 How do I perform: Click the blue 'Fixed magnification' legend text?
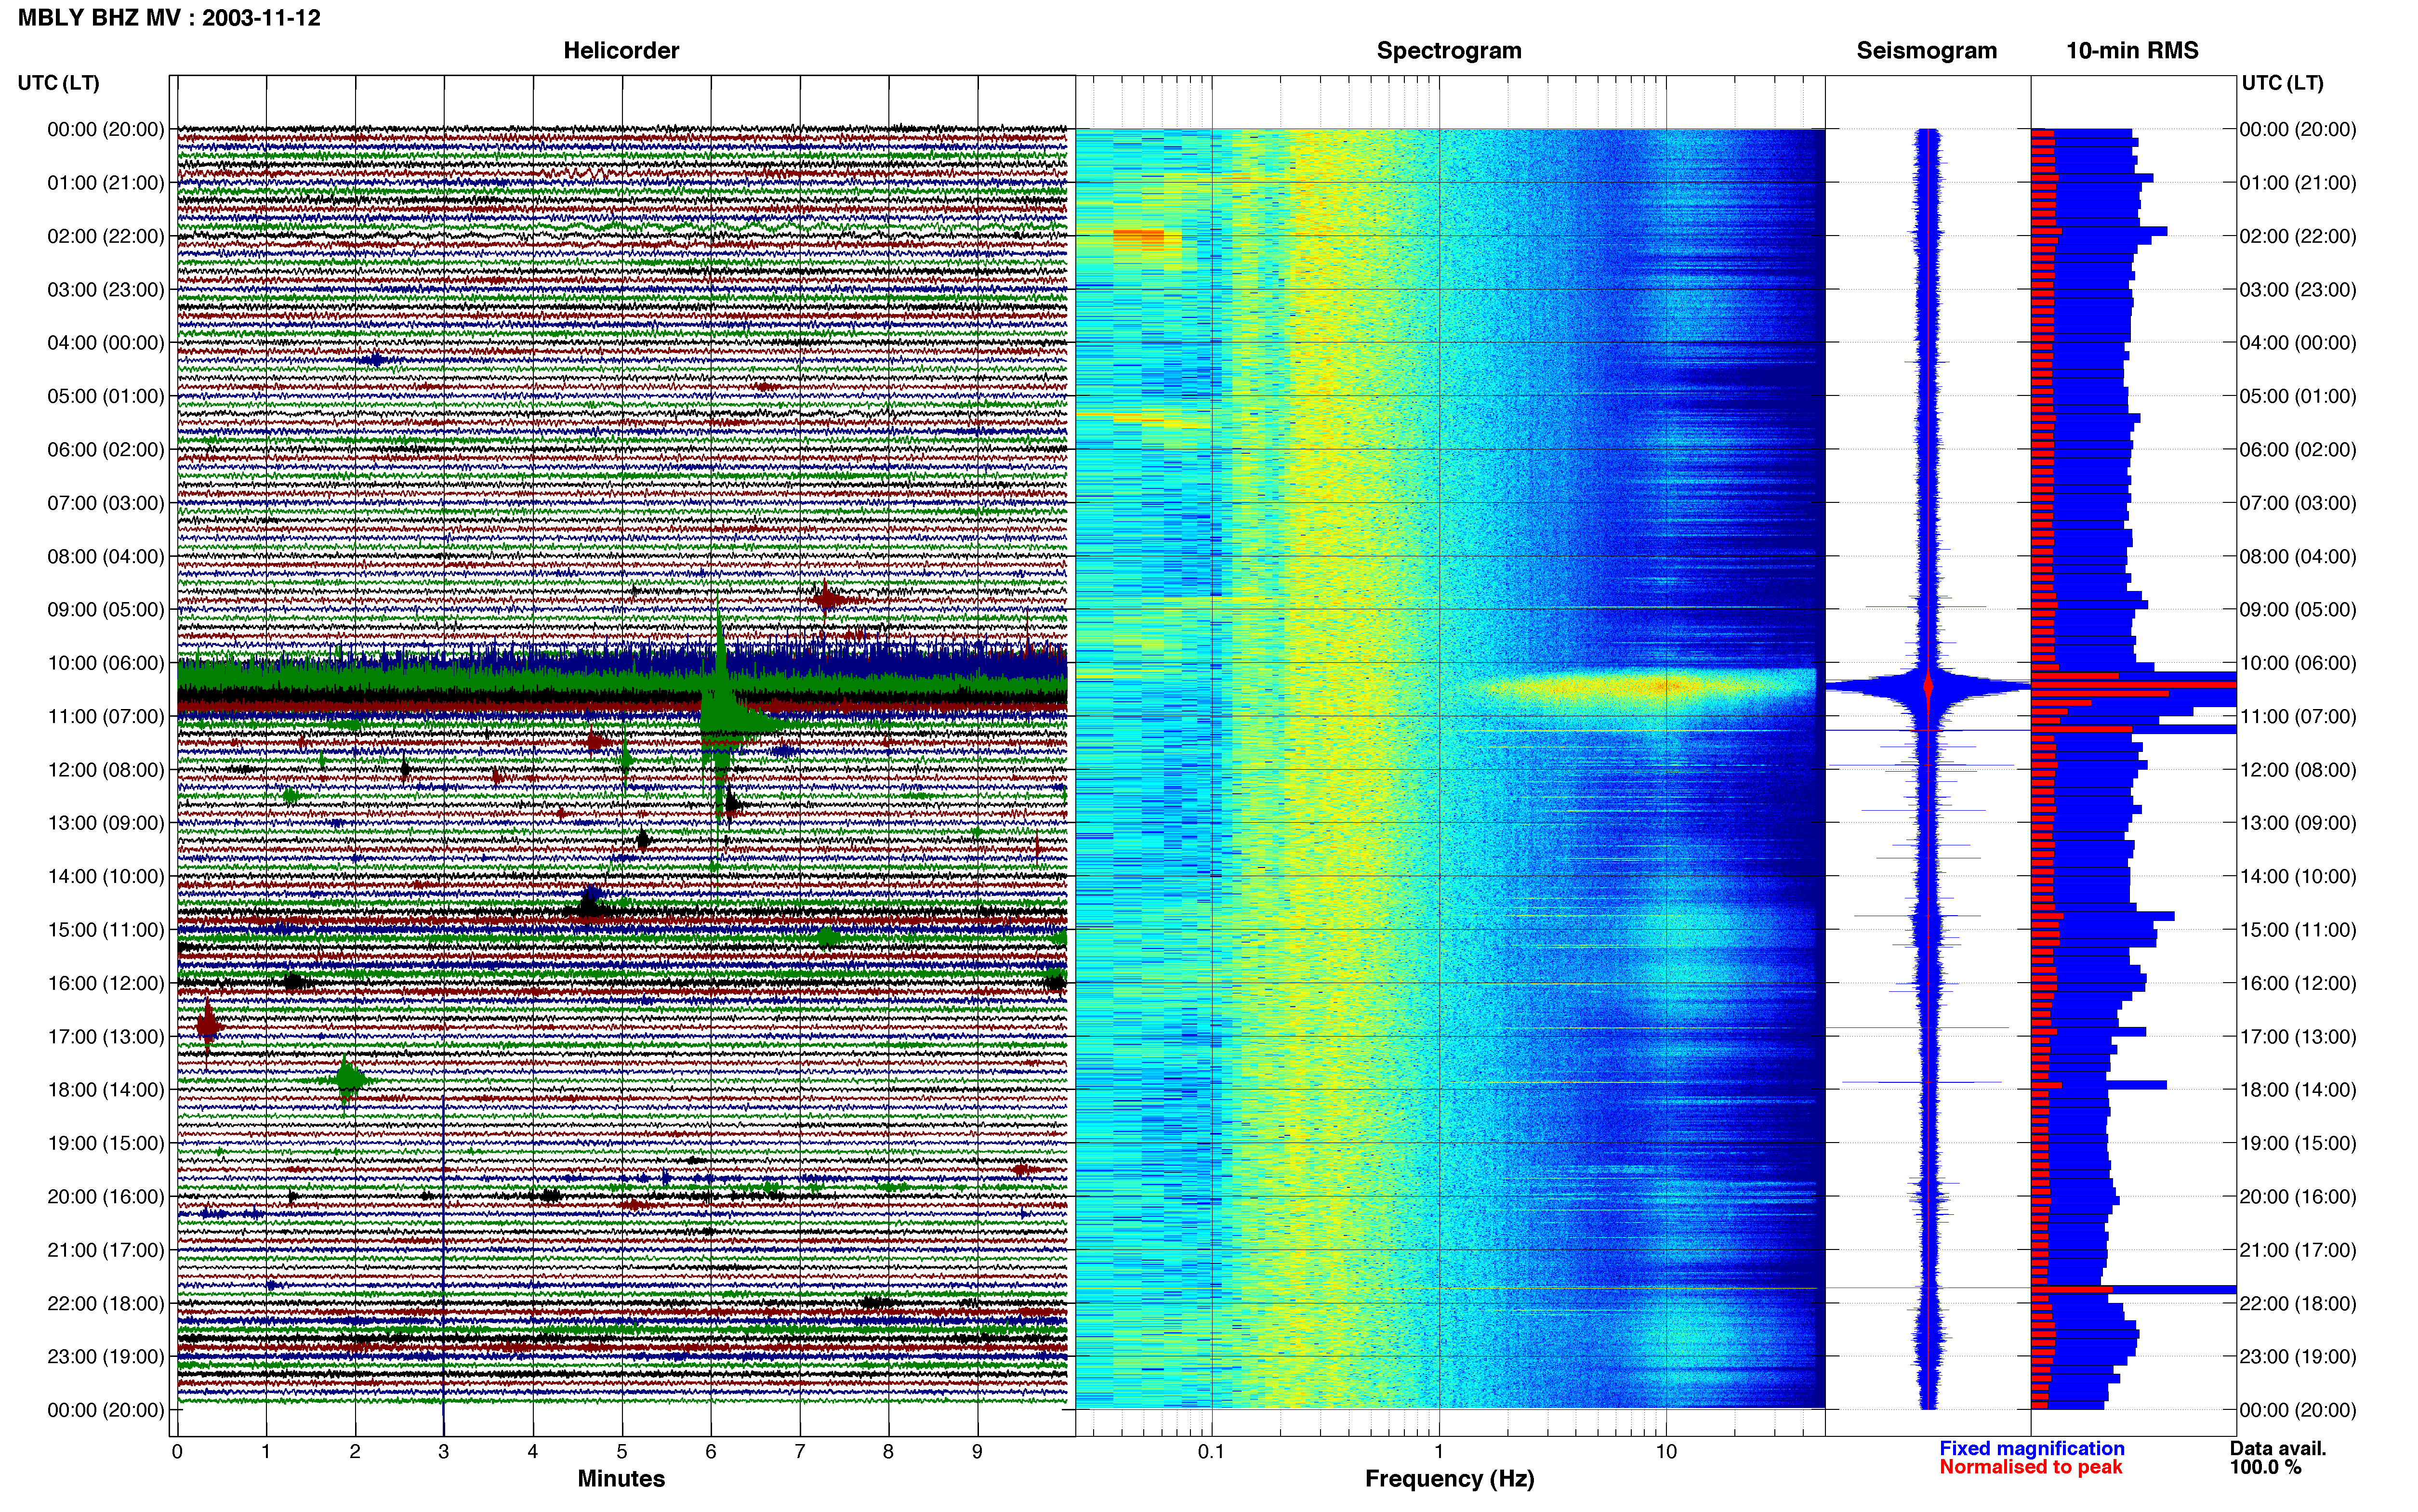(x=2031, y=1448)
